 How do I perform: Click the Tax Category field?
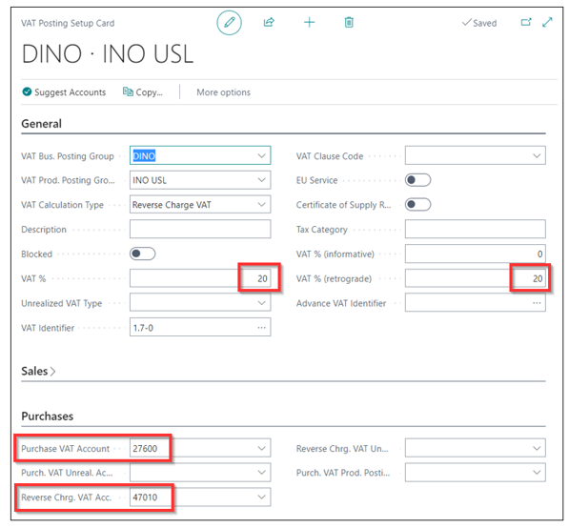point(475,229)
